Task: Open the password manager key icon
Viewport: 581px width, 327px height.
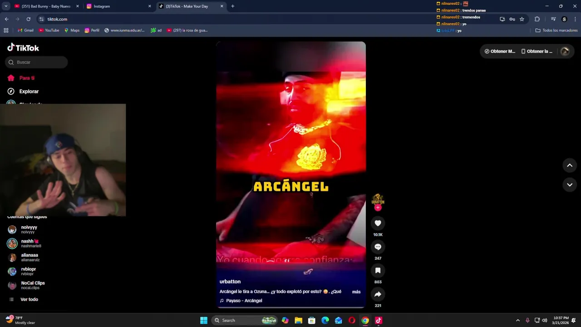Action: (x=512, y=19)
